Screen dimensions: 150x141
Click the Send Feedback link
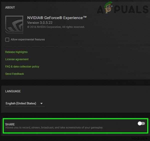(14, 74)
